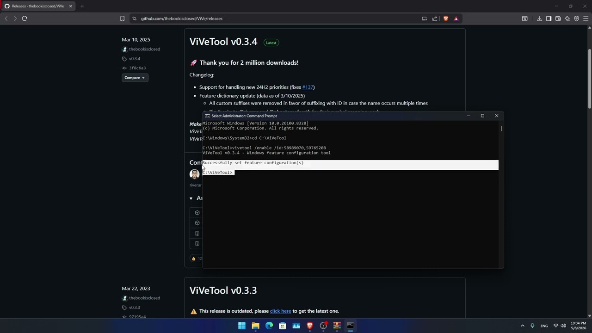
Task: Open second asset package icon
Action: [197, 223]
